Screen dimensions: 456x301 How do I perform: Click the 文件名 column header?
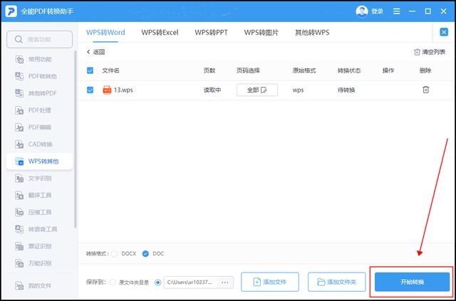point(110,70)
